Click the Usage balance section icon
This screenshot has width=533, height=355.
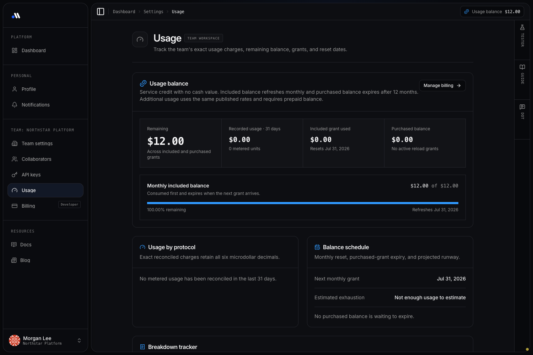click(x=143, y=83)
